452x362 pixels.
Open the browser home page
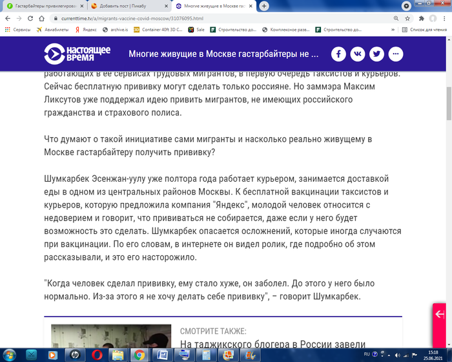point(42,19)
